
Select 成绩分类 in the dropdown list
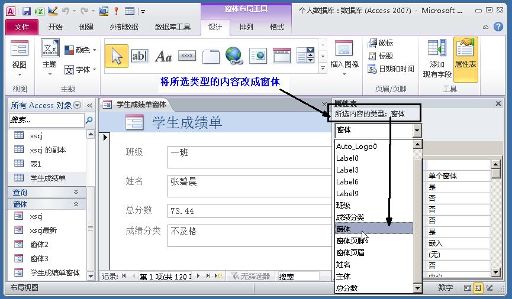[374, 217]
